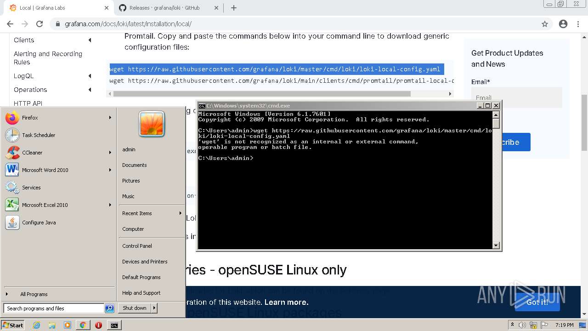
Task: Click the network tray icon
Action: pos(533,325)
